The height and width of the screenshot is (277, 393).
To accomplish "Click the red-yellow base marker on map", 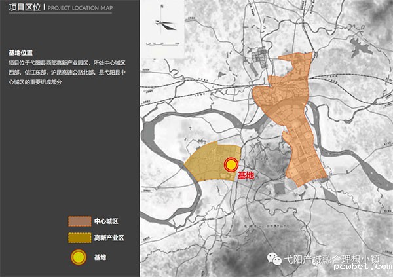I will (231, 165).
